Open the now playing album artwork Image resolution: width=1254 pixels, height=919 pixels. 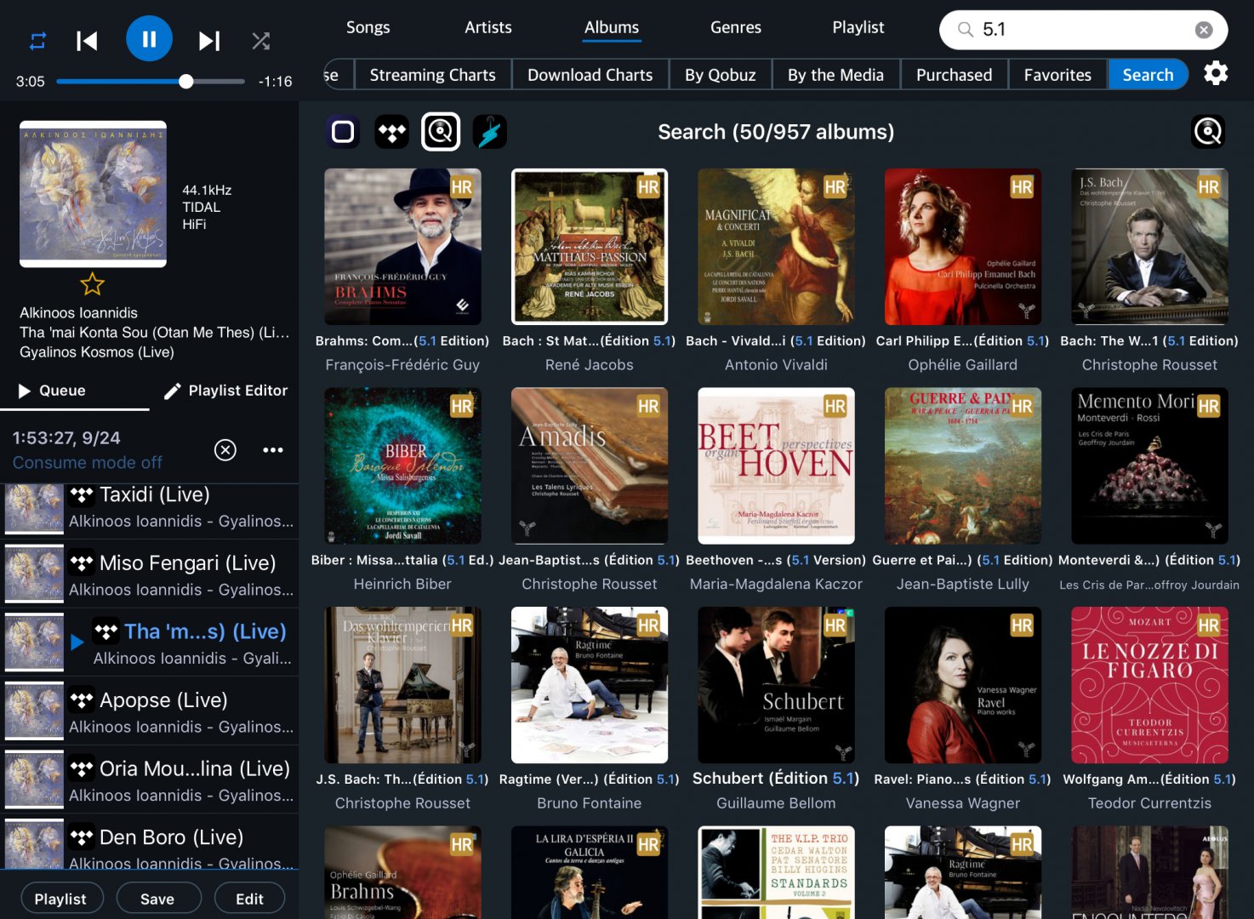coord(94,194)
